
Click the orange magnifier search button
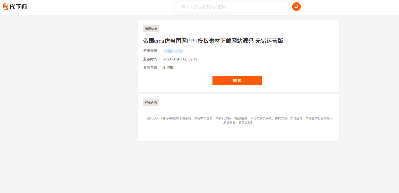coord(296,7)
